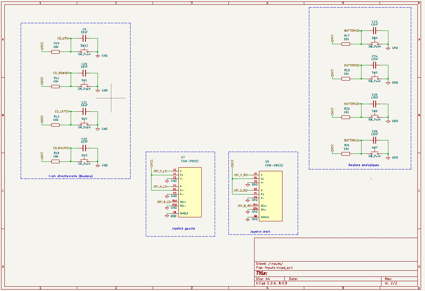Select the SW7 push switch symbol

pos(375,153)
